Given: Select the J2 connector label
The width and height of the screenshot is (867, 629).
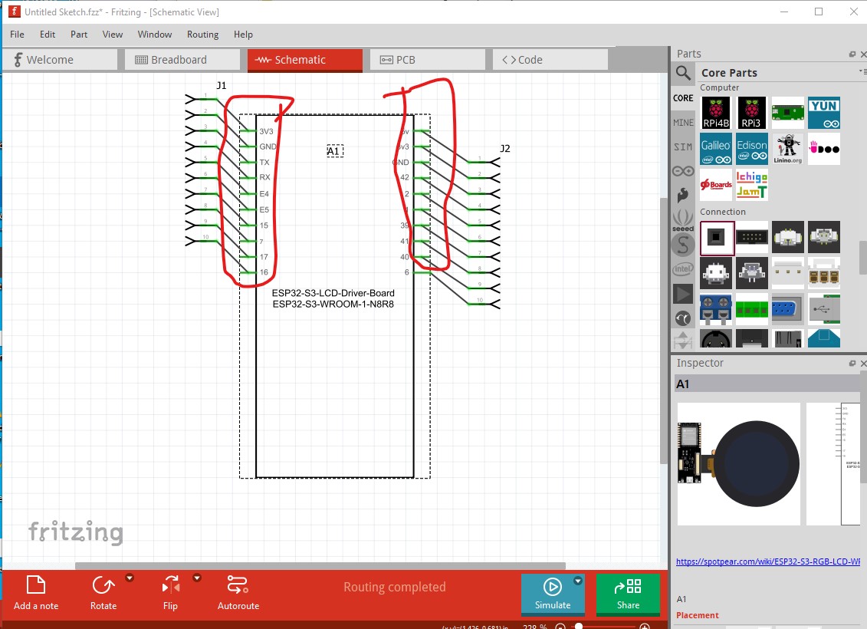Looking at the screenshot, I should tap(505, 148).
